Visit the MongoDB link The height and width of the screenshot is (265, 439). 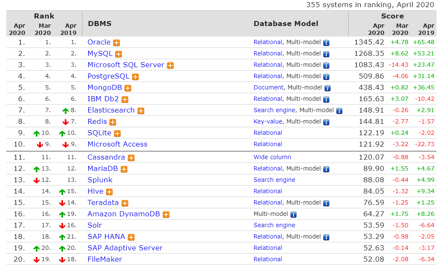tap(105, 88)
